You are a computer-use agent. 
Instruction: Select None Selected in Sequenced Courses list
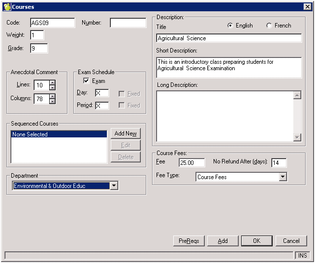click(59, 134)
